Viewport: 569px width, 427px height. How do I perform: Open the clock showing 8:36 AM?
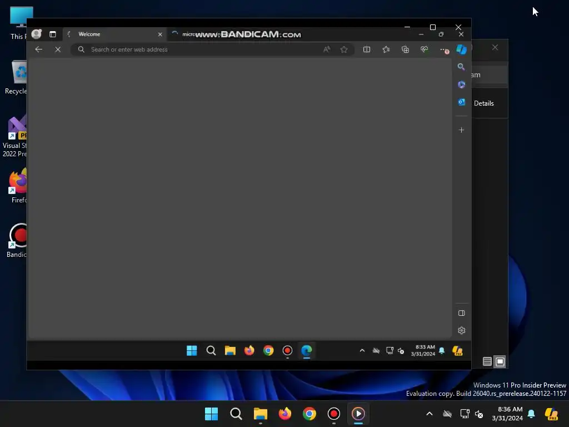point(507,414)
